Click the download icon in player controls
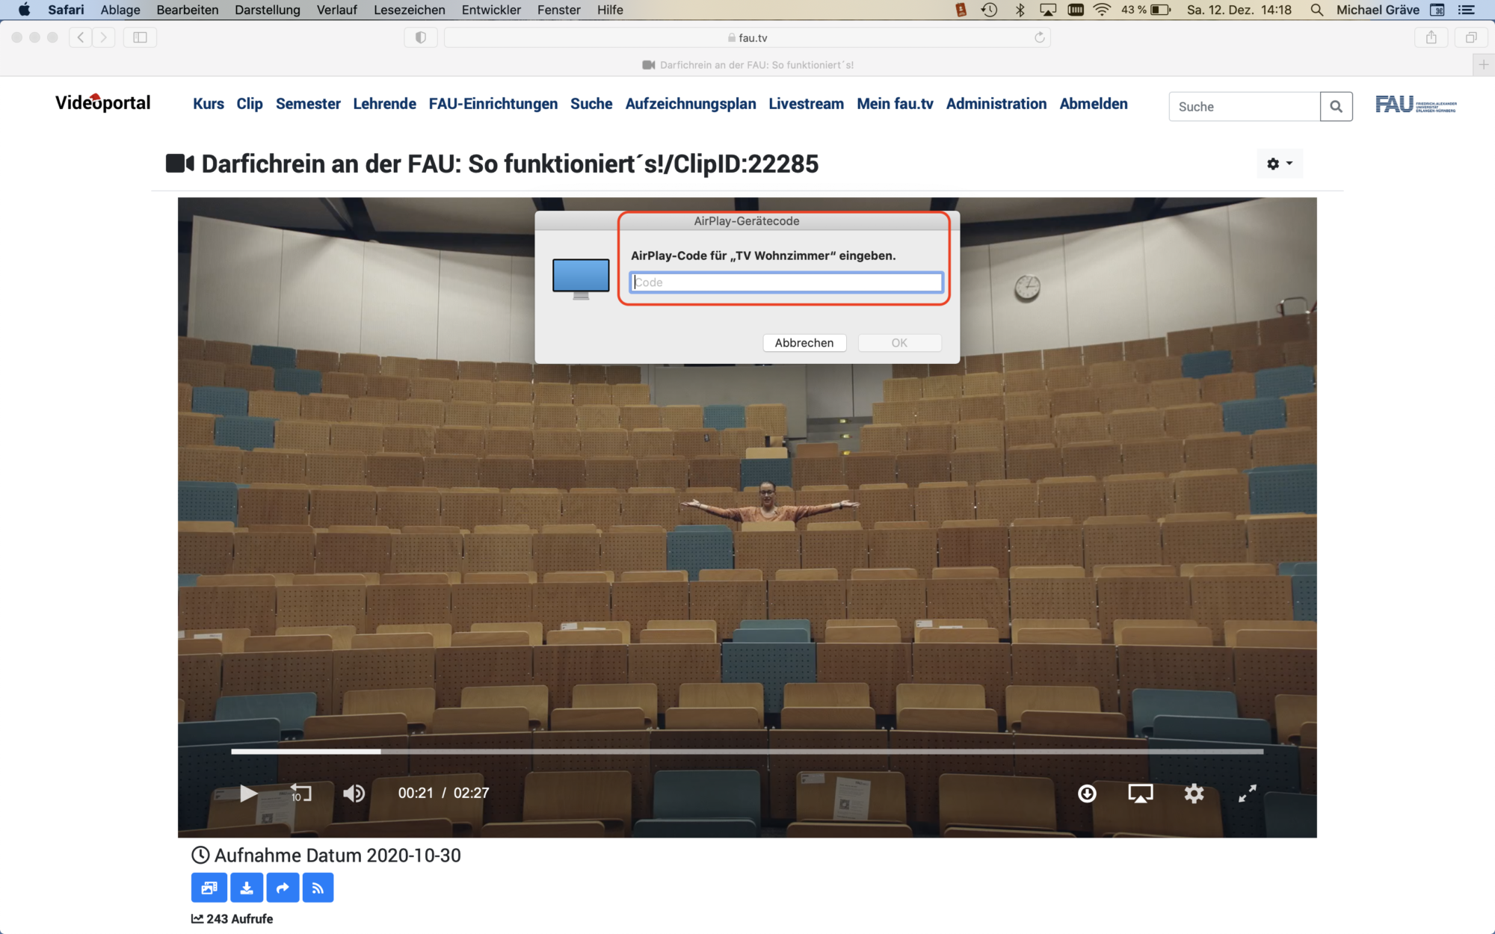 1087,793
